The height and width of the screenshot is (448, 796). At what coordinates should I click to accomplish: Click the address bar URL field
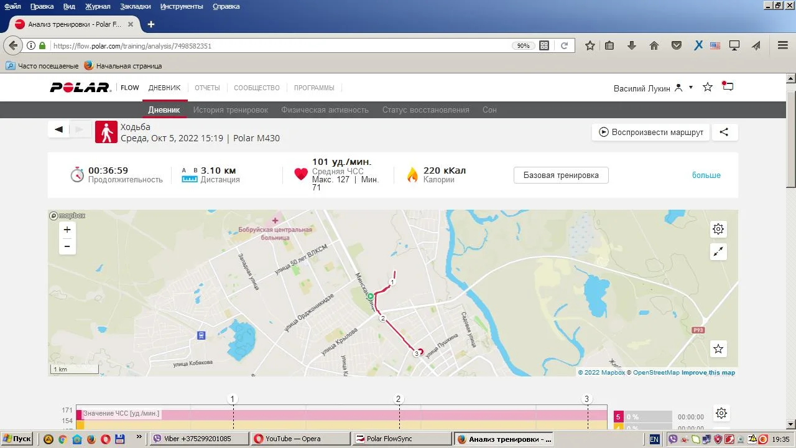point(280,45)
